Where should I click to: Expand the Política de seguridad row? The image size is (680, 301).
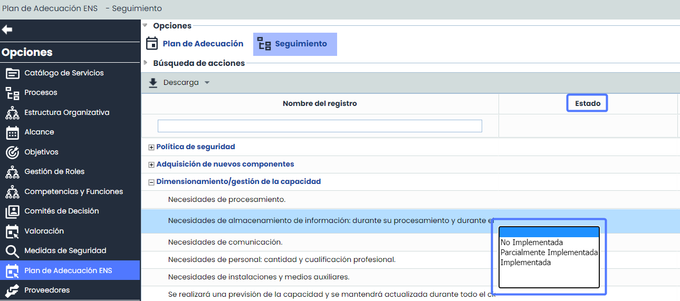pyautogui.click(x=151, y=147)
